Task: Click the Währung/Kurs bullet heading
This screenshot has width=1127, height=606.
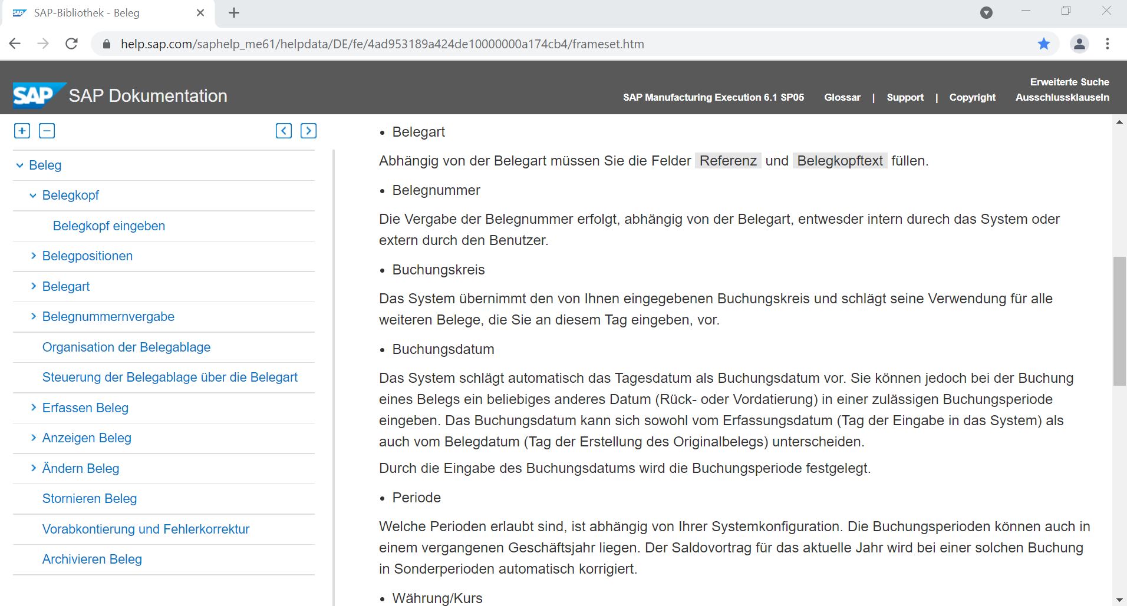Action: pos(437,598)
